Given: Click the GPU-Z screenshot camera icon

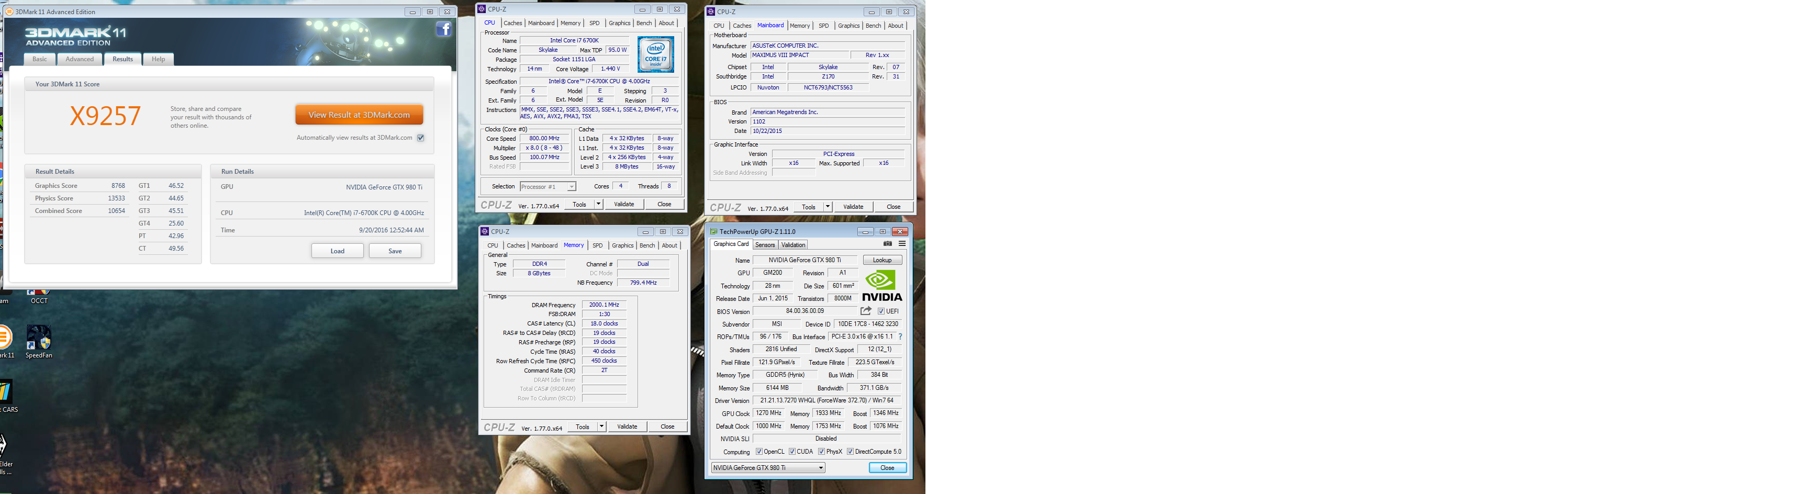Looking at the screenshot, I should tap(888, 244).
